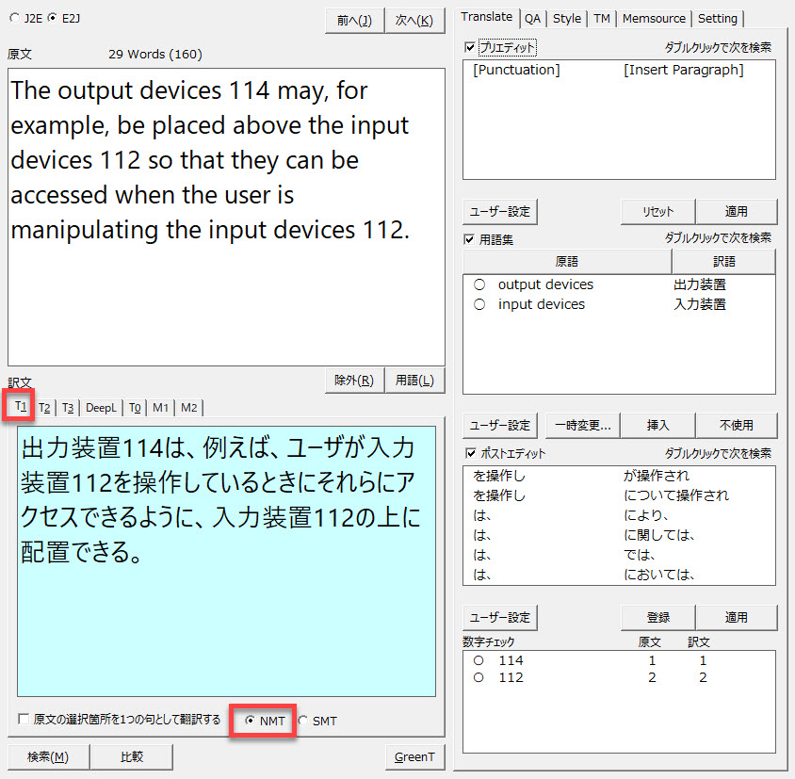This screenshot has height=779, width=795.
Task: Check translate selection as one phrase option
Action: 24,720
